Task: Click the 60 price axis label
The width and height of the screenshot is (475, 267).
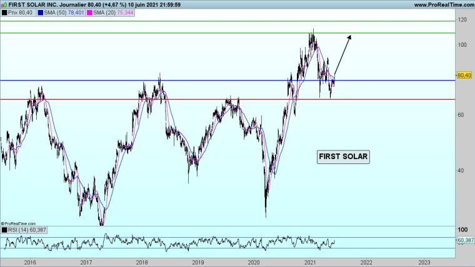Action: tap(461, 115)
